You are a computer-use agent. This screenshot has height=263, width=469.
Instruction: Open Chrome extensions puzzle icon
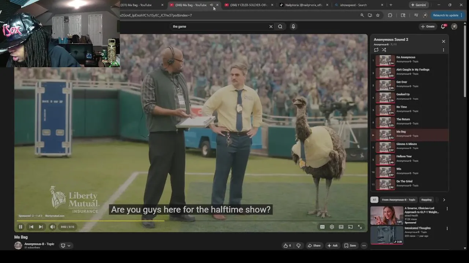[390, 15]
